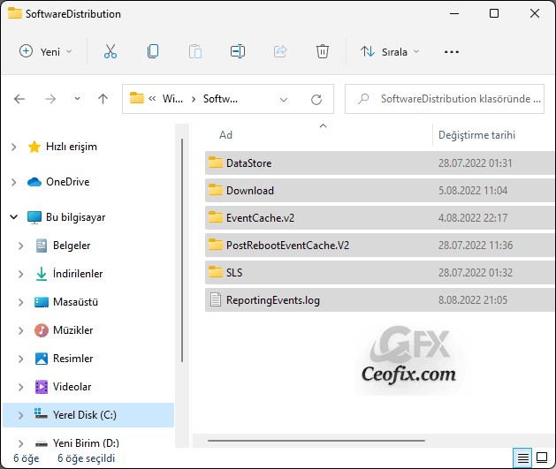Select the ReportingEvents.log file name

coord(273,300)
